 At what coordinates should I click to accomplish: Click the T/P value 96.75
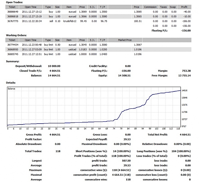104,21
